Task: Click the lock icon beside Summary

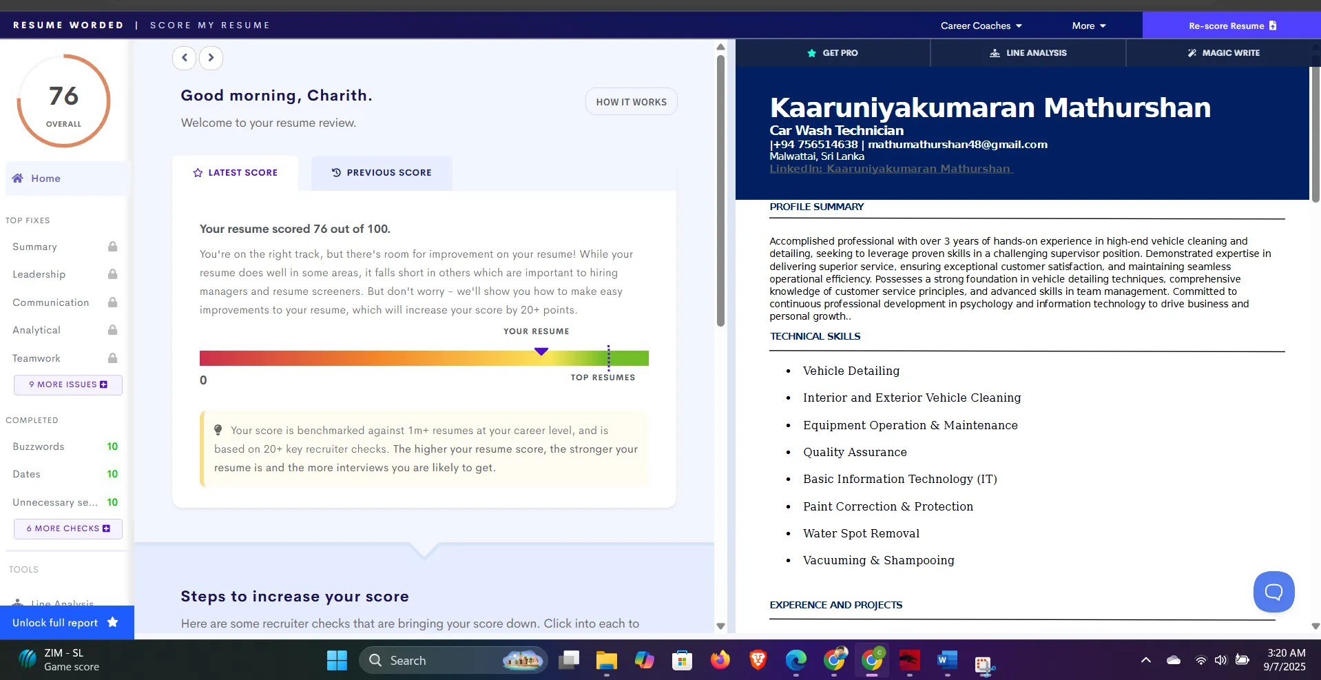Action: click(x=112, y=247)
